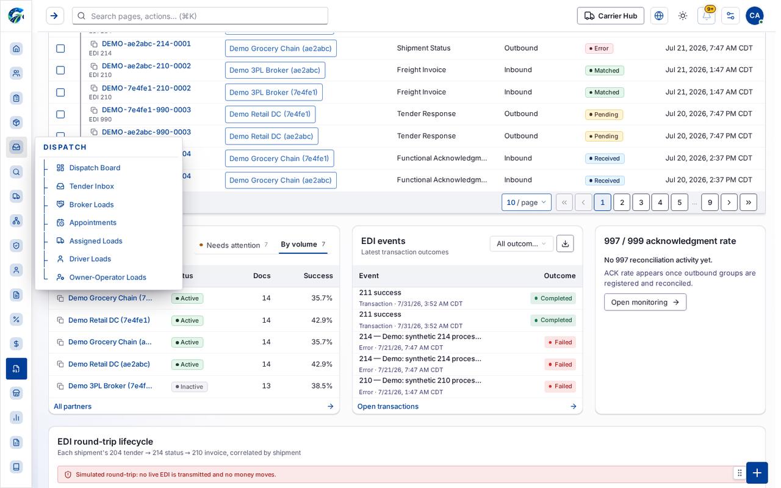Switch to the Needs attention tab
The height and width of the screenshot is (488, 781).
coord(234,245)
